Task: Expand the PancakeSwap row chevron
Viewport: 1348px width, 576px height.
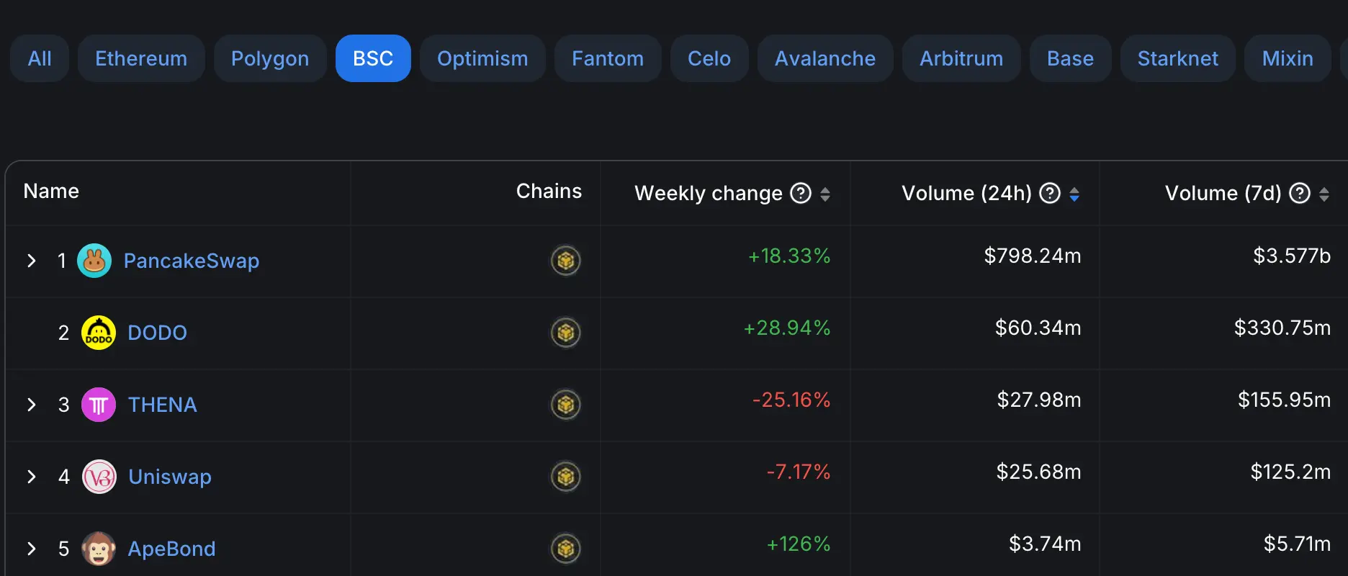Action: coord(31,261)
